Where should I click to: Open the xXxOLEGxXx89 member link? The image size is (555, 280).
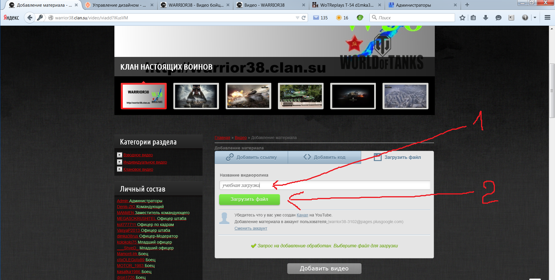click(131, 260)
